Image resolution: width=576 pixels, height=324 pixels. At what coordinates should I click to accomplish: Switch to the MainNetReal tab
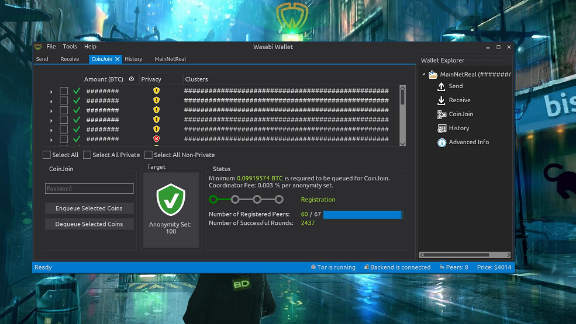[170, 59]
